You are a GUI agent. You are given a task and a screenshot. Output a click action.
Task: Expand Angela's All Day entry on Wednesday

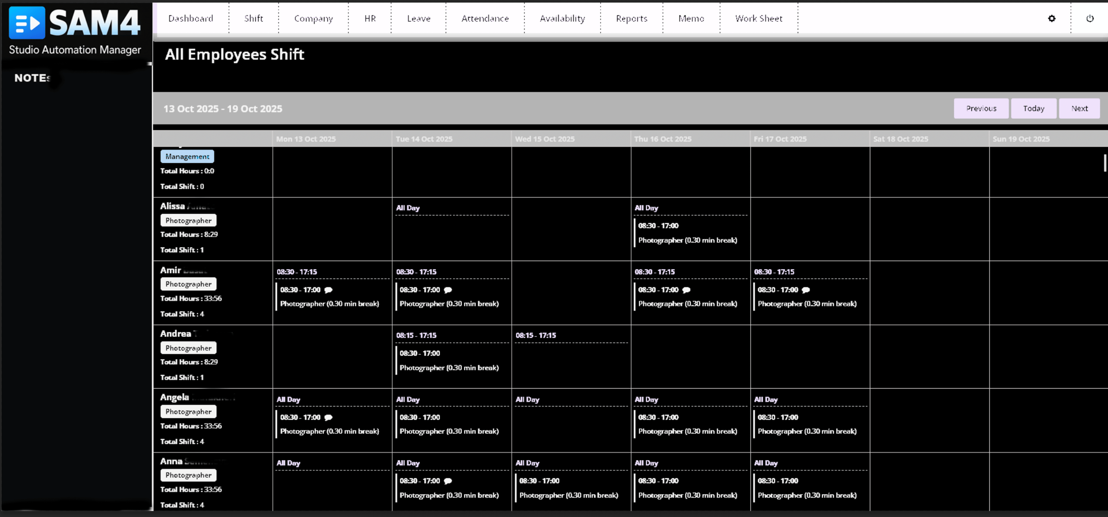click(x=527, y=399)
